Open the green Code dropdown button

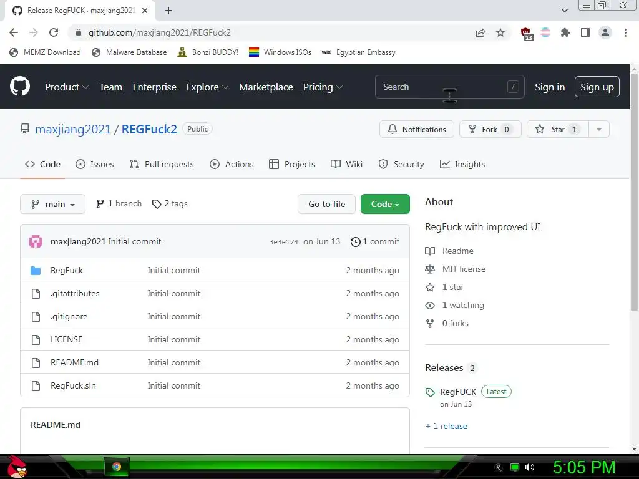(x=385, y=204)
